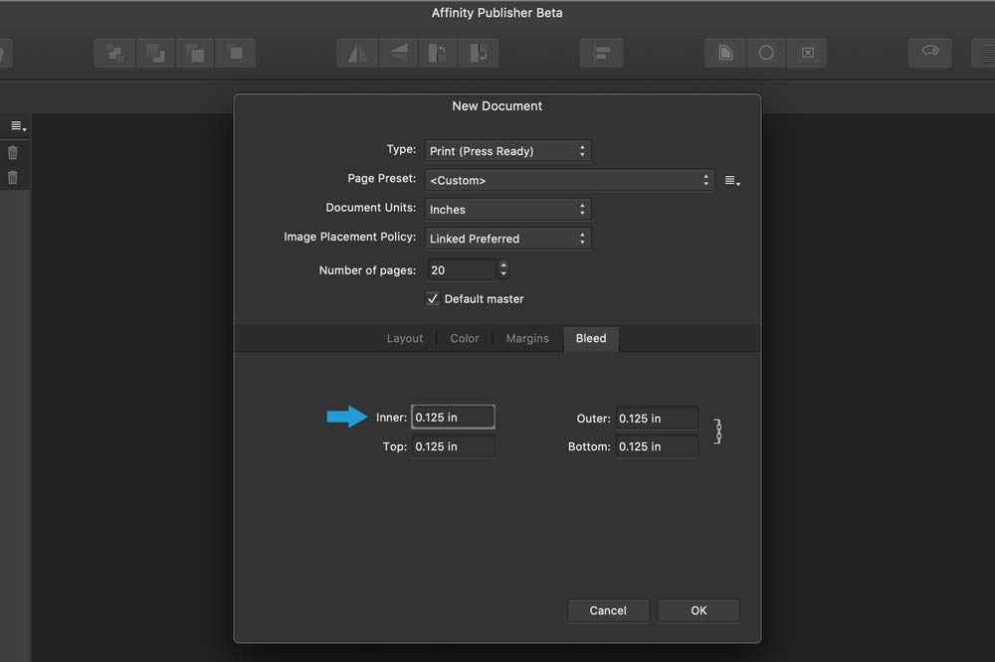Click the "Outer:" label
The width and height of the screenshot is (995, 662).
(x=593, y=418)
